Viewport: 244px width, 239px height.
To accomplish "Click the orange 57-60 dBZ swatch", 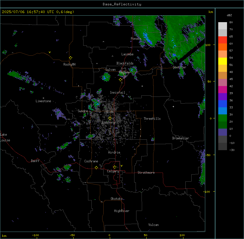I will 222,47.
